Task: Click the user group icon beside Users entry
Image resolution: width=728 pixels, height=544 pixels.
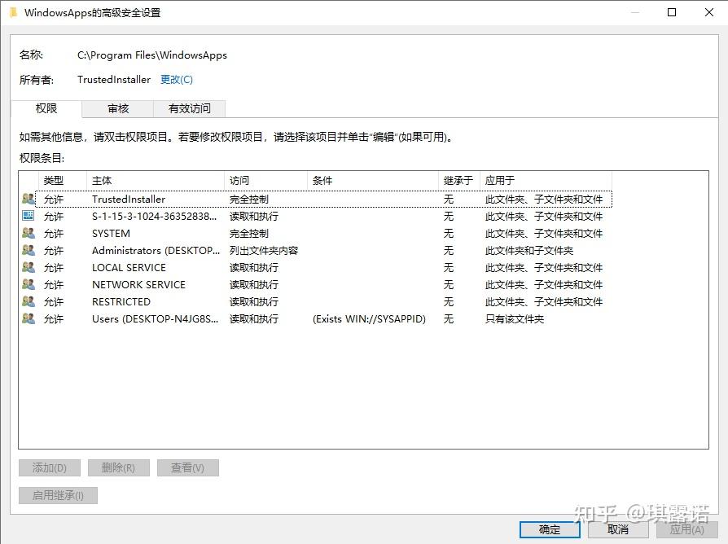Action: coord(29,319)
